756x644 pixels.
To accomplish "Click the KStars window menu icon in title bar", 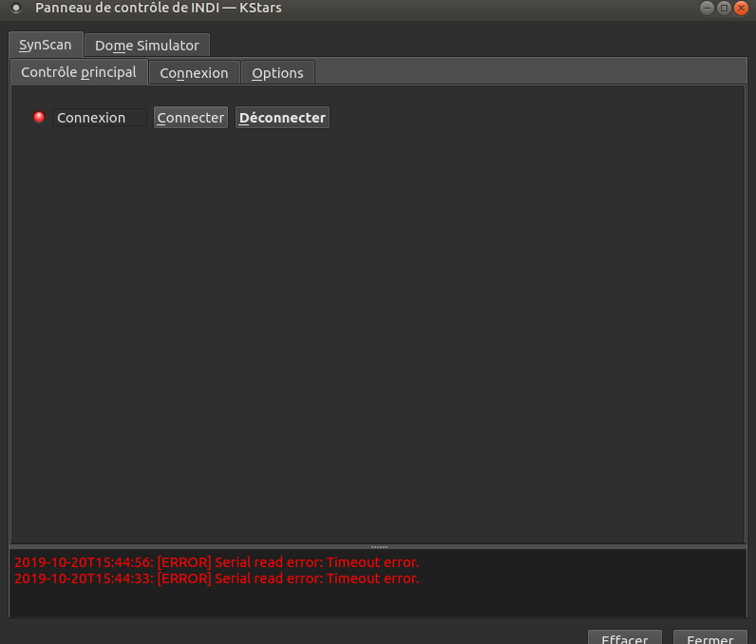I will (16, 9).
